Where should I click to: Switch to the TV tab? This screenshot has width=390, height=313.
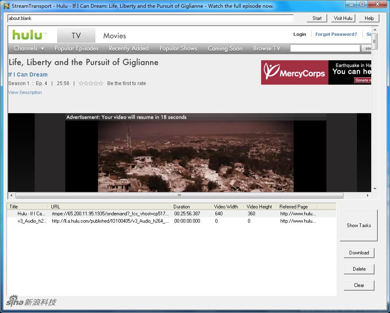coord(76,36)
